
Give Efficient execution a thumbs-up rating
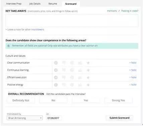click(80, 78)
